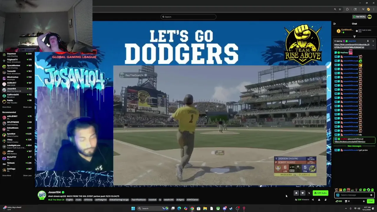
Task: Click the green Chat send button
Action: [x=371, y=201]
